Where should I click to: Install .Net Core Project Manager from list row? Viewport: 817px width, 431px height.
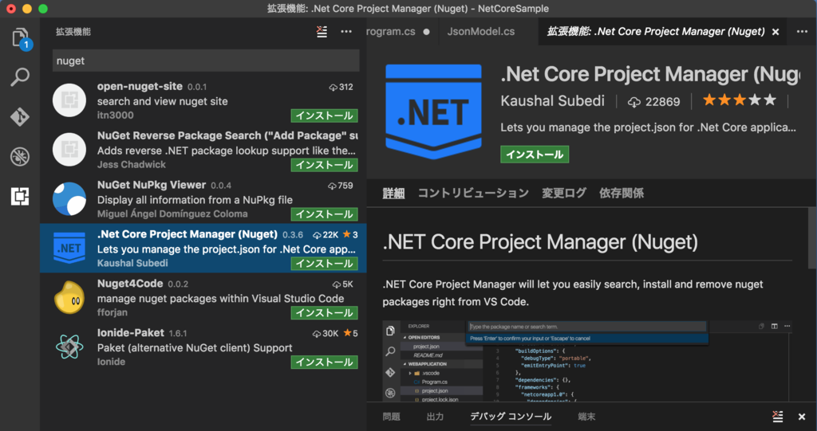pyautogui.click(x=324, y=264)
